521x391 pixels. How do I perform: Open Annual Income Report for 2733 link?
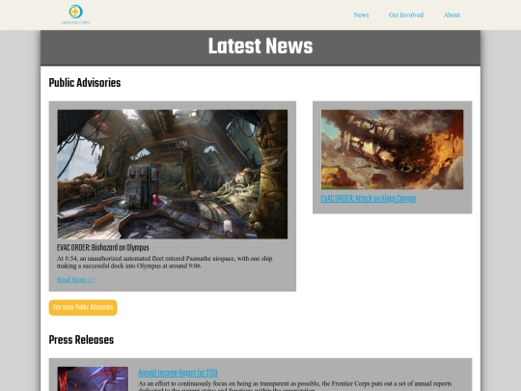pyautogui.click(x=178, y=373)
